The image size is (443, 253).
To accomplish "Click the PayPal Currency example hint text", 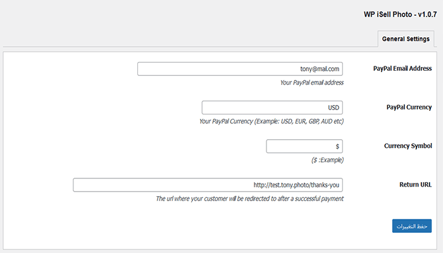I will click(x=271, y=121).
